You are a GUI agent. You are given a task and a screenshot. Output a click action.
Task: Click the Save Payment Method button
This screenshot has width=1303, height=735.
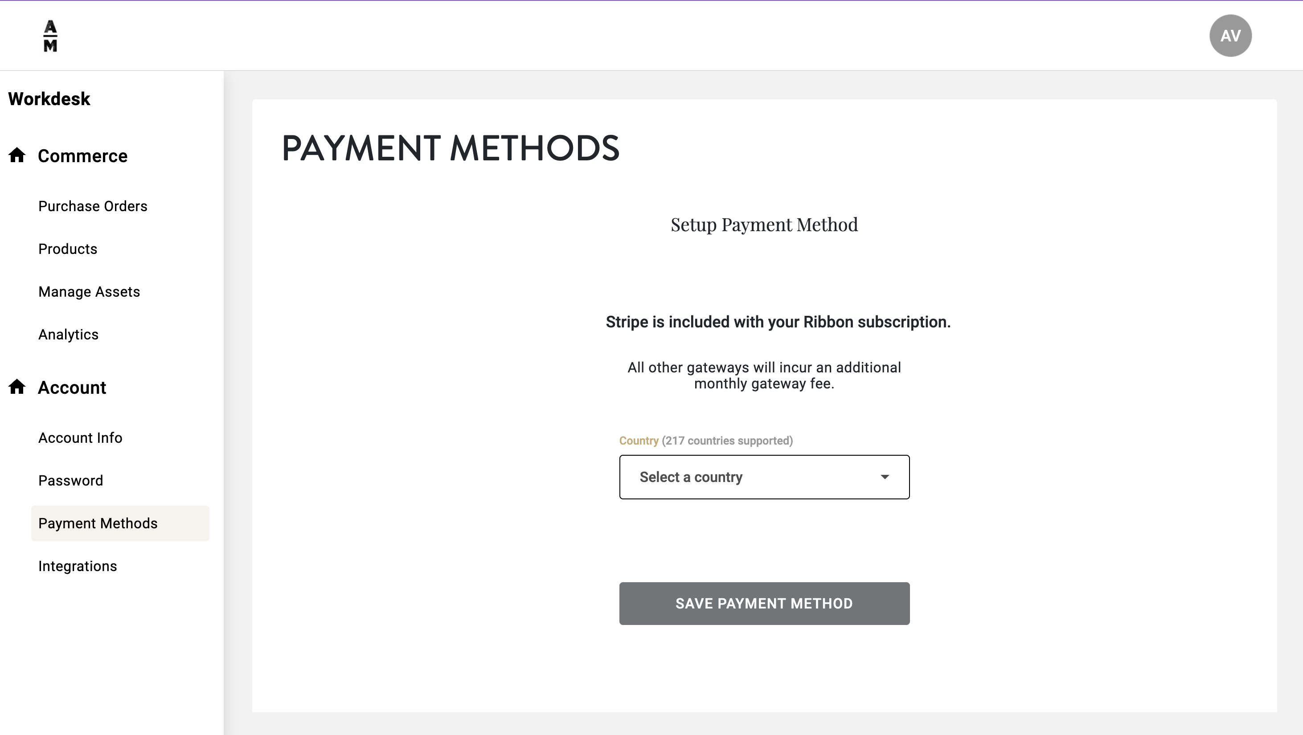coord(764,603)
